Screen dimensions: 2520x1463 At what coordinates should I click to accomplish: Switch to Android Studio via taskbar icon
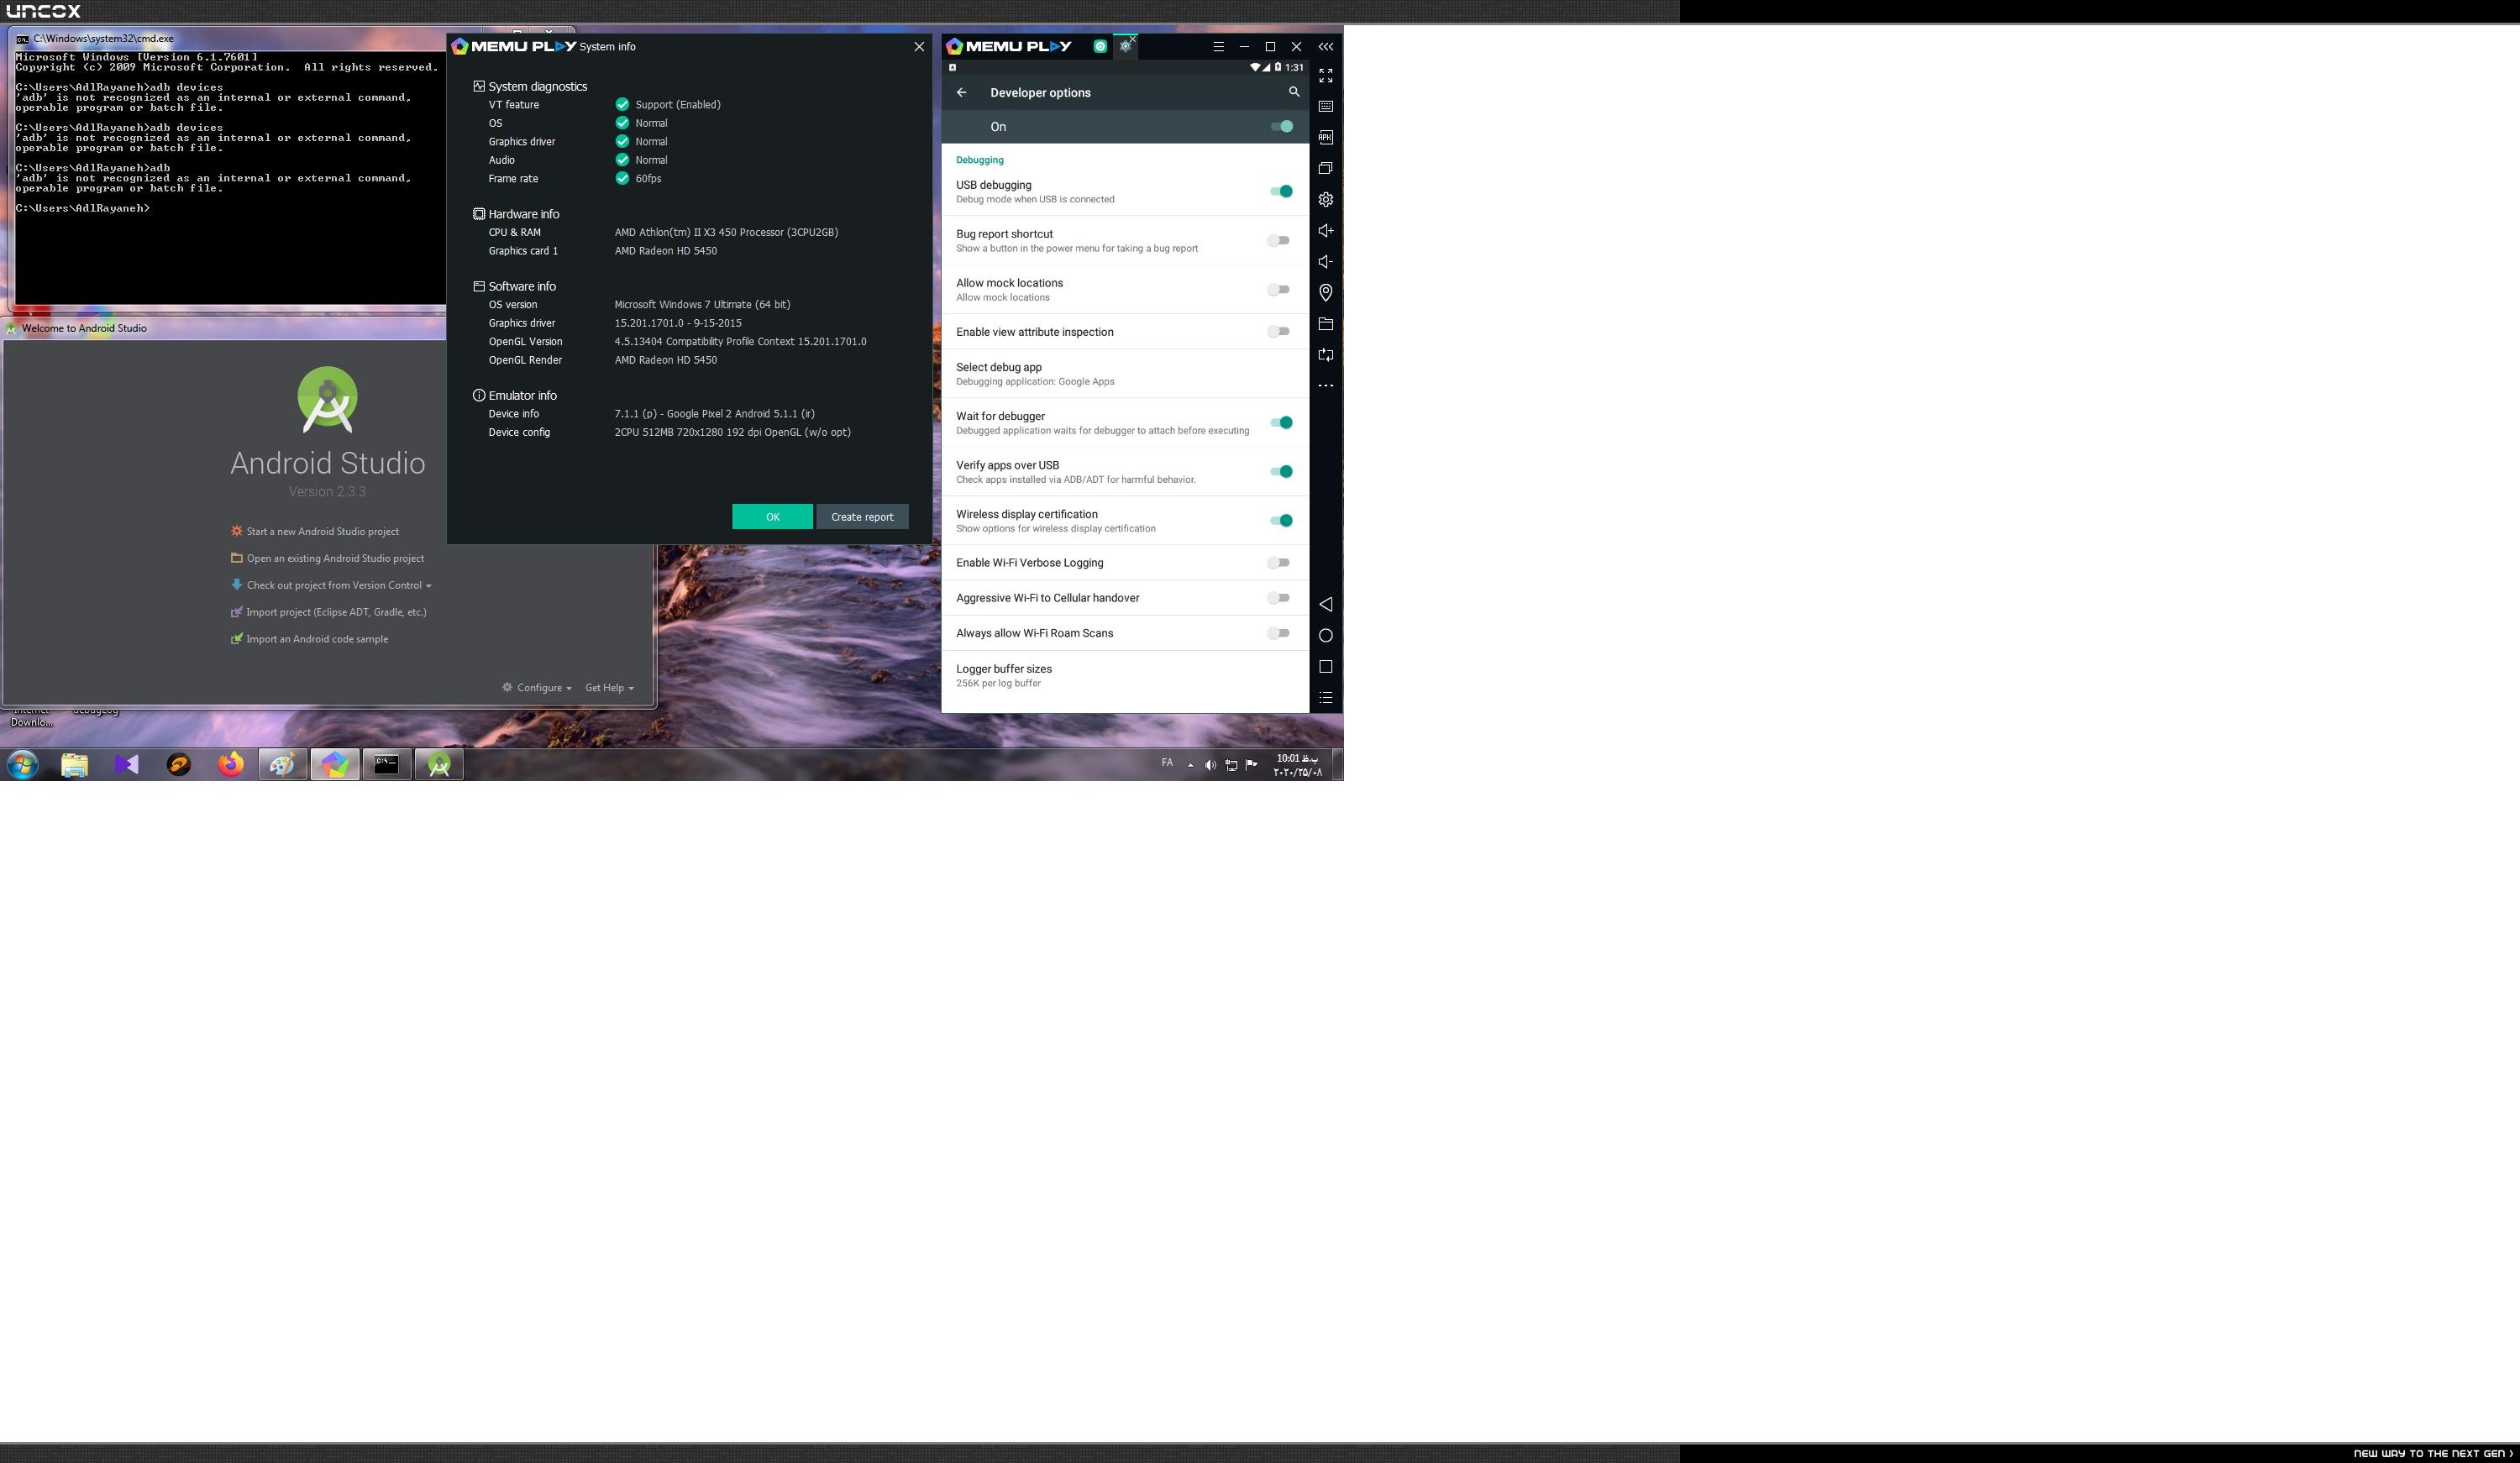439,764
